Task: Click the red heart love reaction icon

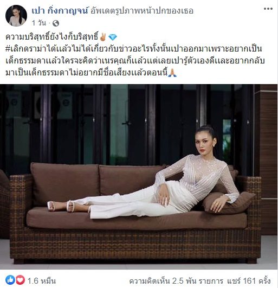Action: (x=20, y=280)
